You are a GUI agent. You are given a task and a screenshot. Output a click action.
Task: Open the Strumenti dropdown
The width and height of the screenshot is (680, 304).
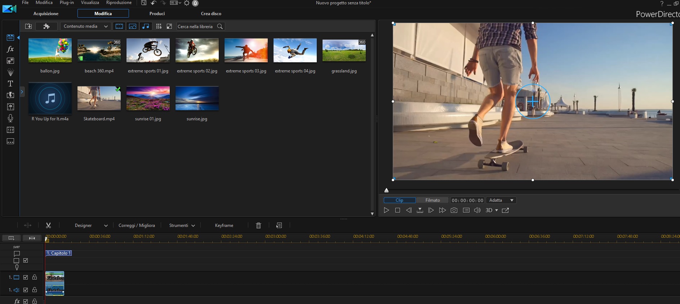182,225
